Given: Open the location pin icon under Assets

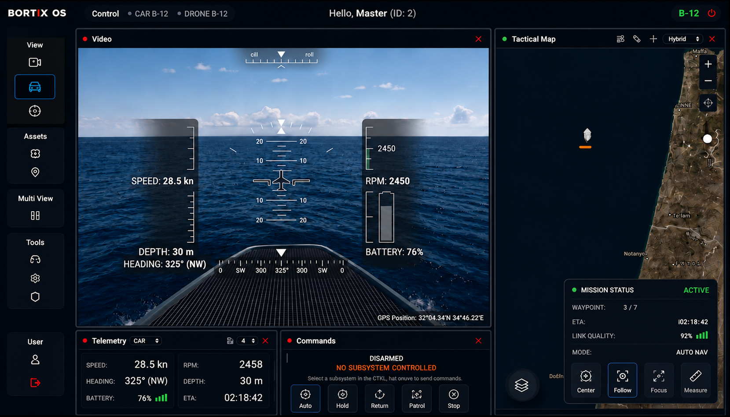Looking at the screenshot, I should tap(35, 172).
